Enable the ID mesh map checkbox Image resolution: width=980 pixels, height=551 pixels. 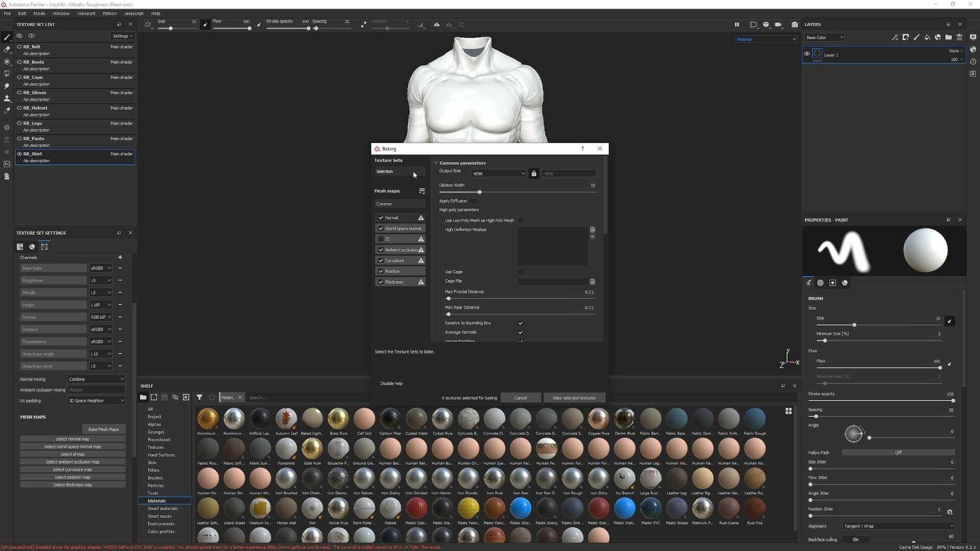click(381, 239)
